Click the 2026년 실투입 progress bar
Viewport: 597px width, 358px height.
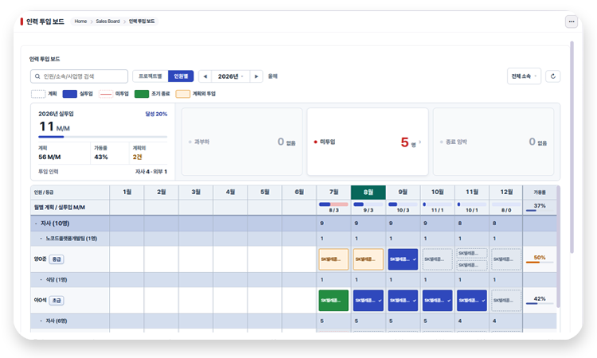tap(103, 137)
